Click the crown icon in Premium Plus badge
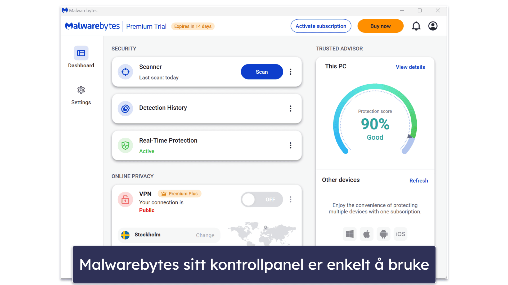The width and height of the screenshot is (508, 285). click(x=164, y=194)
